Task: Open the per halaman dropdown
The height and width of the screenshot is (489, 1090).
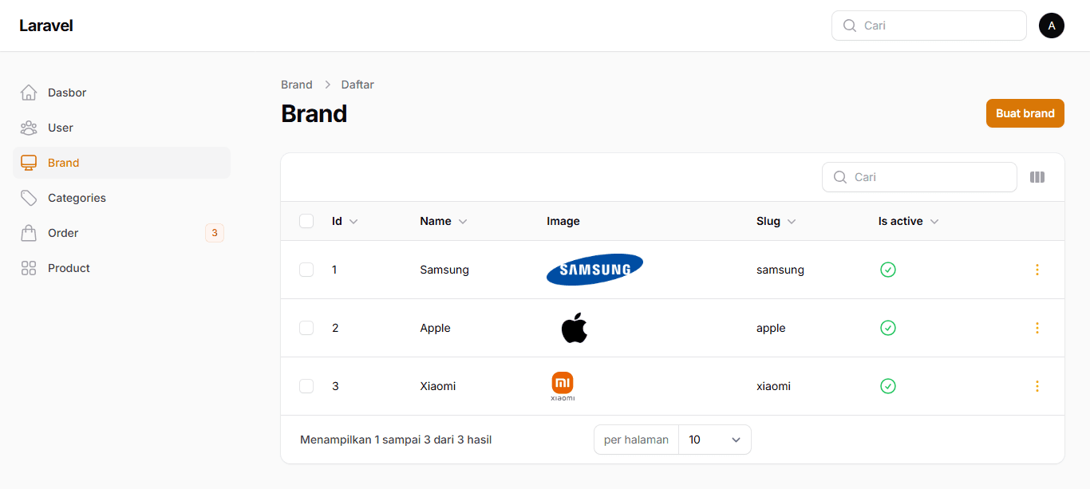Action: click(715, 440)
